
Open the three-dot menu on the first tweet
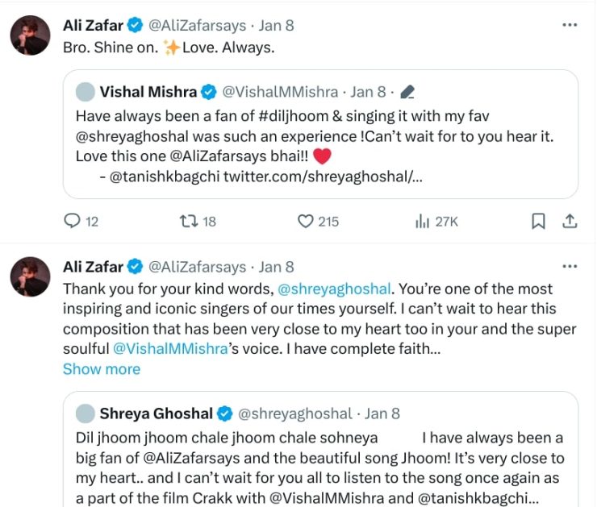[570, 25]
